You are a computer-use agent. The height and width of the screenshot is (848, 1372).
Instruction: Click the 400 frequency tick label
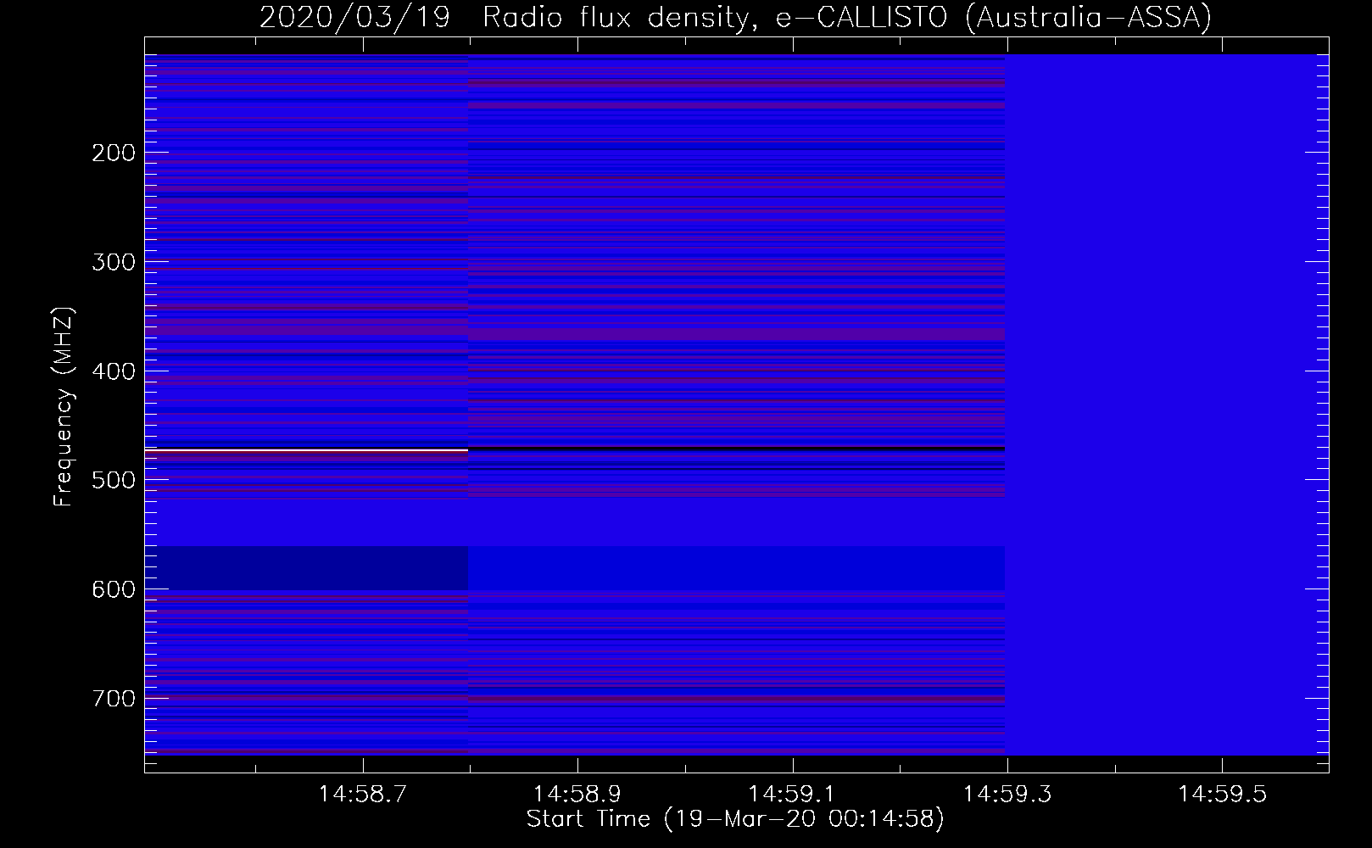(114, 371)
